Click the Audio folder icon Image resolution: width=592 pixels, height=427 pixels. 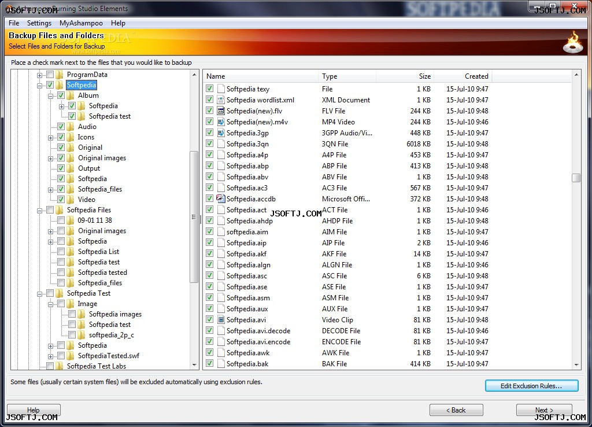coord(71,127)
